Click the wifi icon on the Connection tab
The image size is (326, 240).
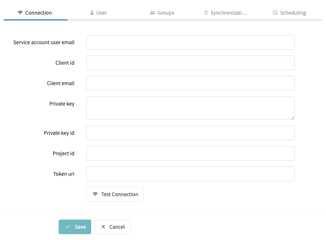click(20, 13)
